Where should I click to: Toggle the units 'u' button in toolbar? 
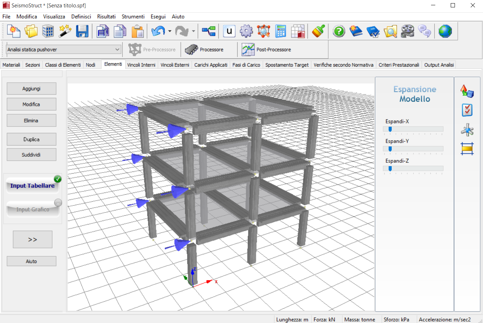[x=229, y=31]
